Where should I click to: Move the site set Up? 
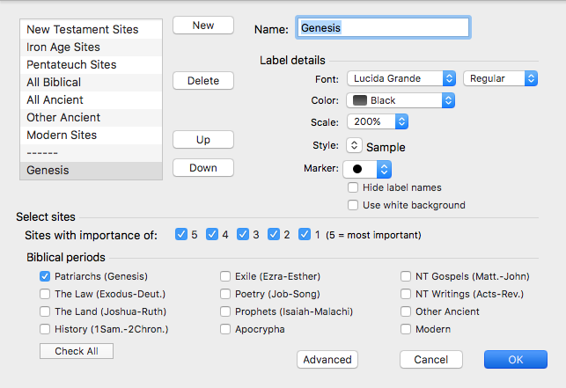[x=202, y=140]
